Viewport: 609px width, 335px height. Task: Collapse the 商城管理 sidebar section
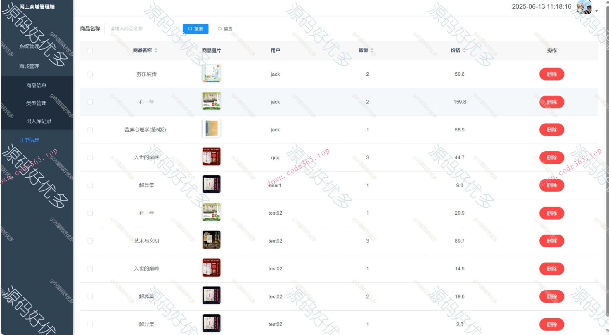coord(29,66)
